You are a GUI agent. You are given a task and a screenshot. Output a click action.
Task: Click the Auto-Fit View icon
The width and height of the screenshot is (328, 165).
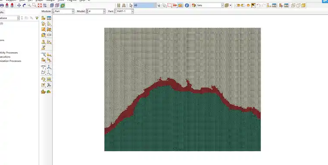point(40,6)
